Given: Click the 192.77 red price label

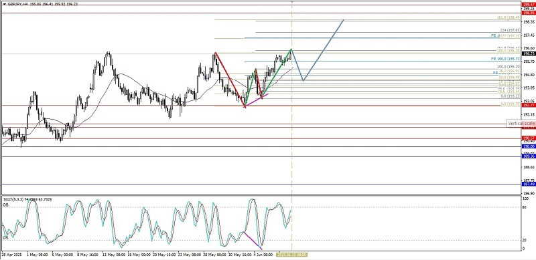Looking at the screenshot, I should (529, 106).
